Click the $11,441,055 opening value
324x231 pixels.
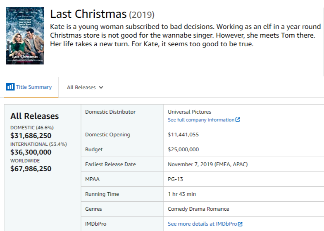tap(183, 135)
